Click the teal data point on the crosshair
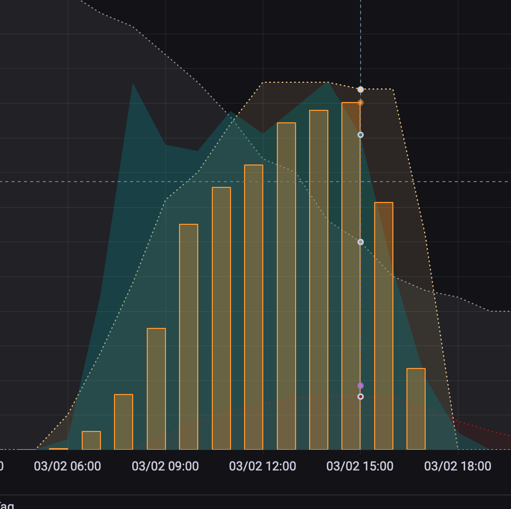511x509 pixels. point(361,135)
